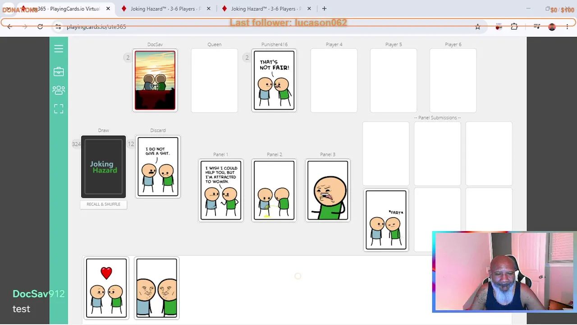The width and height of the screenshot is (577, 325).
Task: View site information icon beside the URL
Action: click(58, 27)
